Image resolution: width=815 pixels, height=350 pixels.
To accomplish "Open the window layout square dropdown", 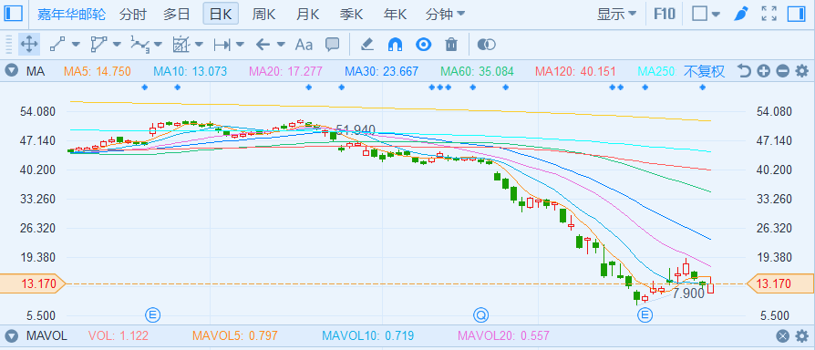I will pos(706,14).
